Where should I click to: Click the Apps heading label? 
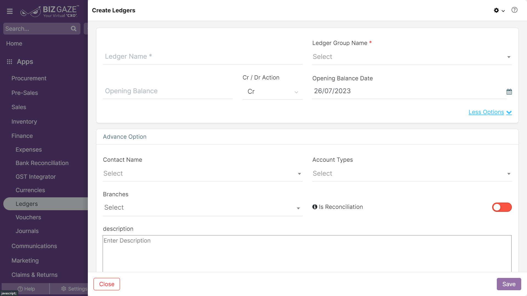pos(25,62)
